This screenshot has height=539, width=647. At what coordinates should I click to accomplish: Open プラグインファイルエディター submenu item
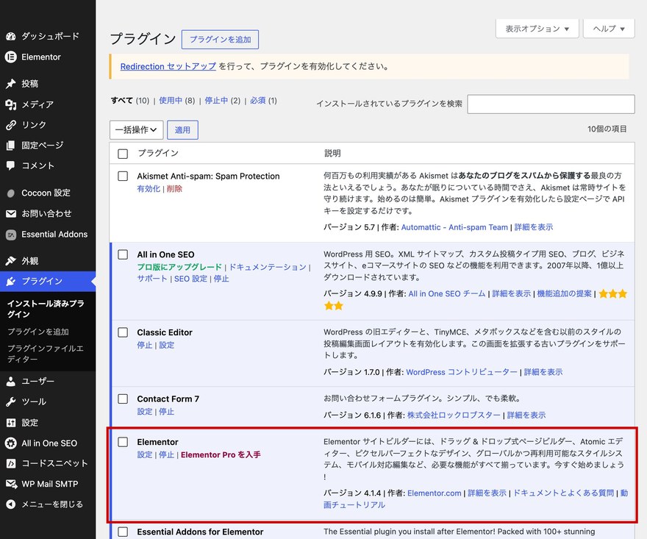(x=45, y=354)
